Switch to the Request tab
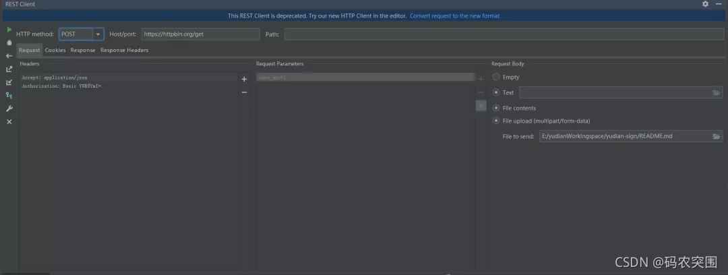The width and height of the screenshot is (728, 275). tap(30, 50)
